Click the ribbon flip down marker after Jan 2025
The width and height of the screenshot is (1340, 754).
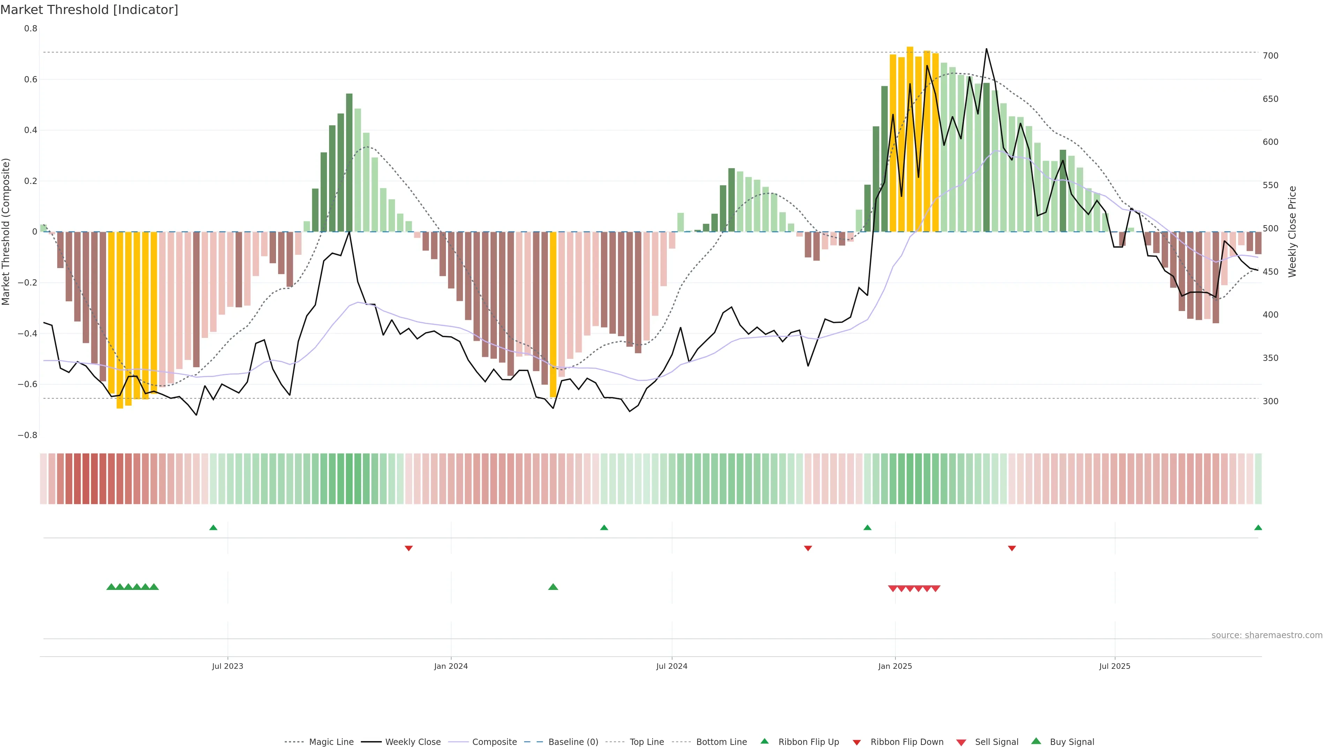point(1012,548)
